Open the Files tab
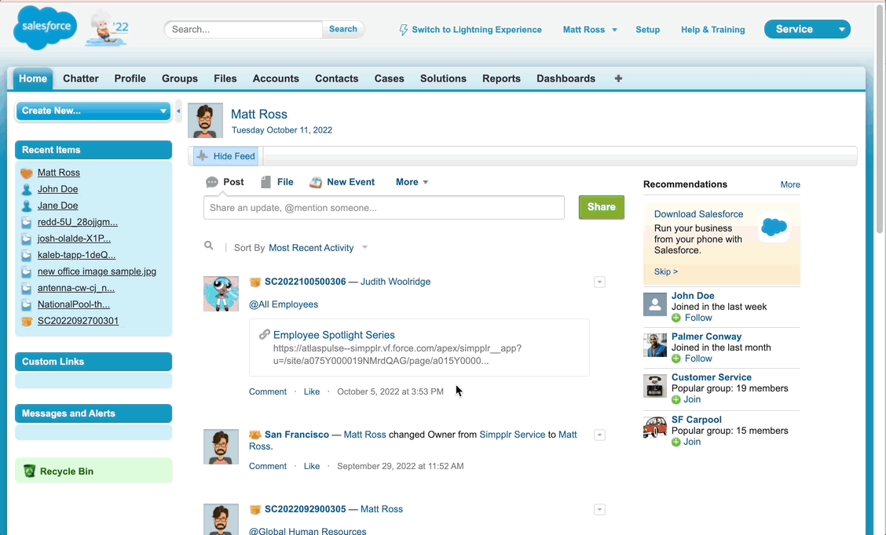This screenshot has width=886, height=535. click(225, 78)
